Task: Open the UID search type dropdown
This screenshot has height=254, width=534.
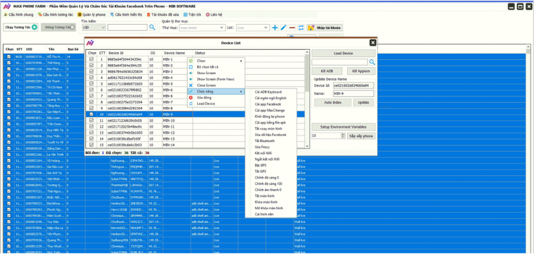Action: point(94,28)
